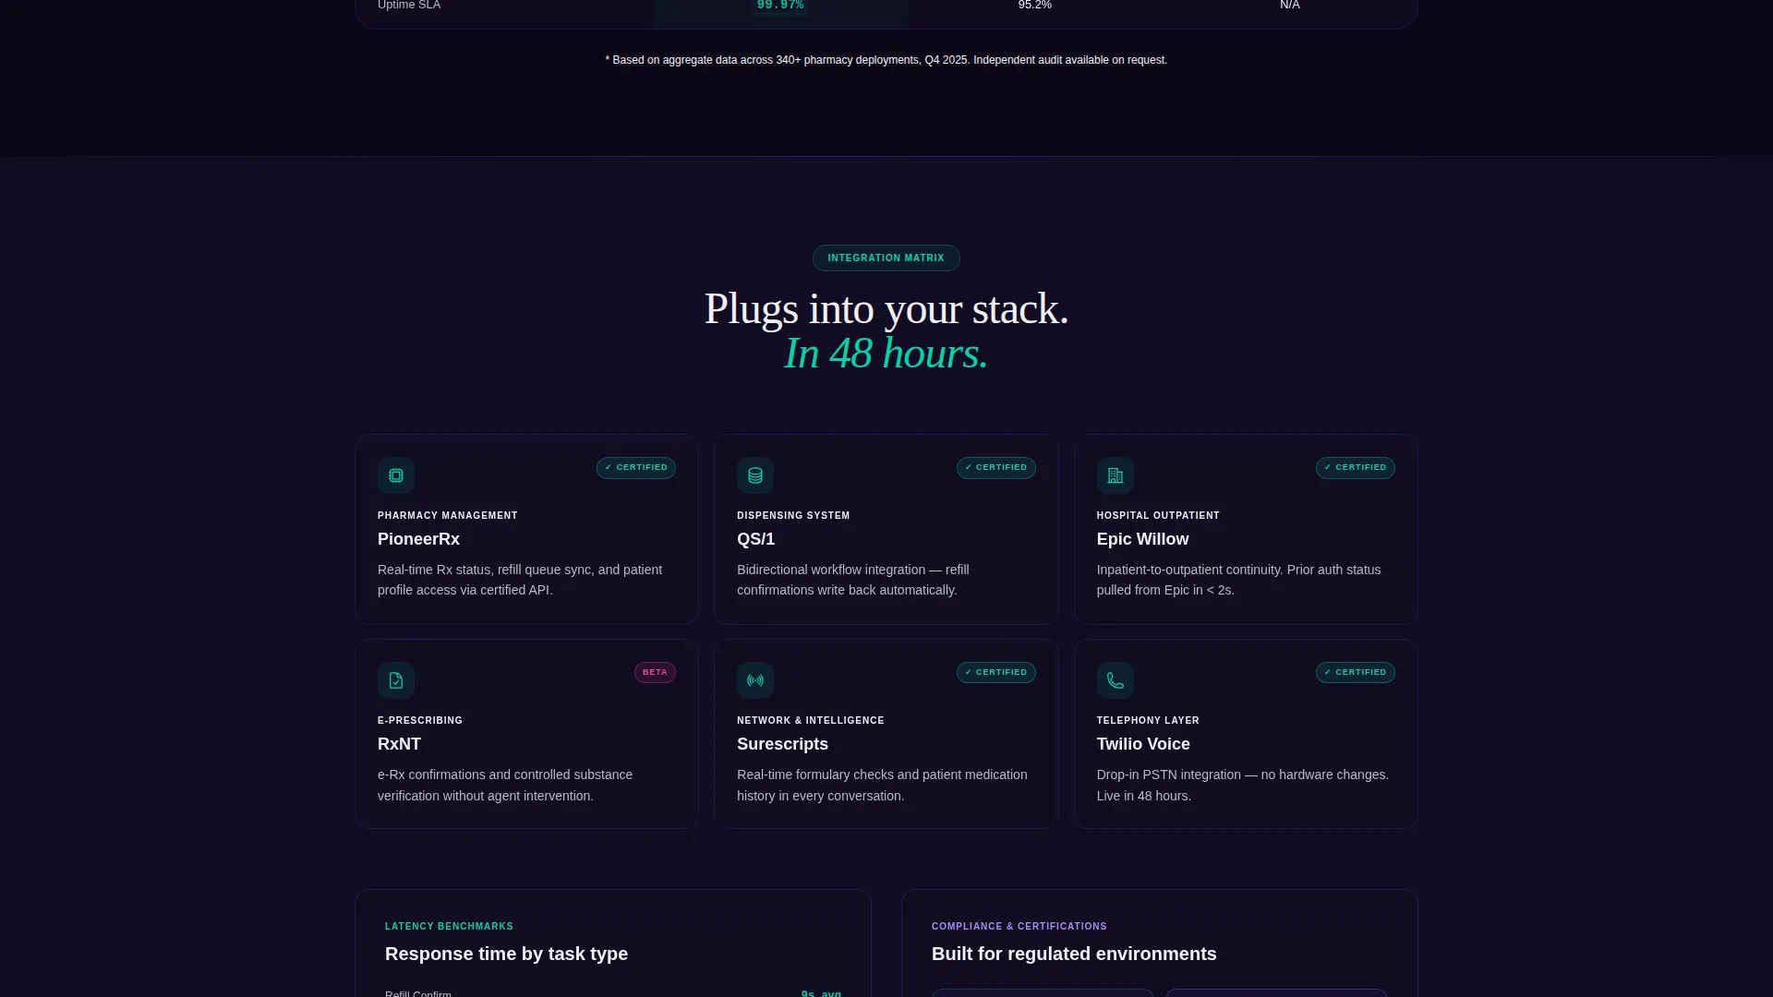Viewport: 1773px width, 997px height.
Task: Click the QS/1 bidirectional workflow description
Action: click(853, 580)
